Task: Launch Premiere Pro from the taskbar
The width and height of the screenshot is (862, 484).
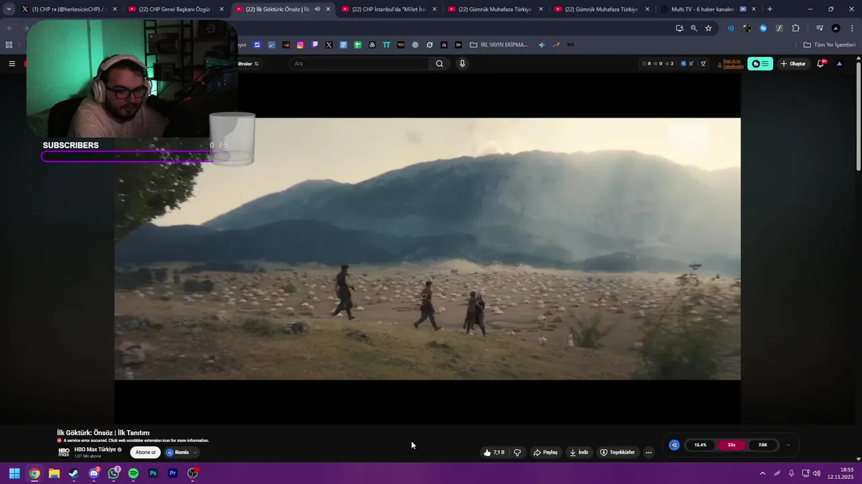Action: tap(172, 473)
